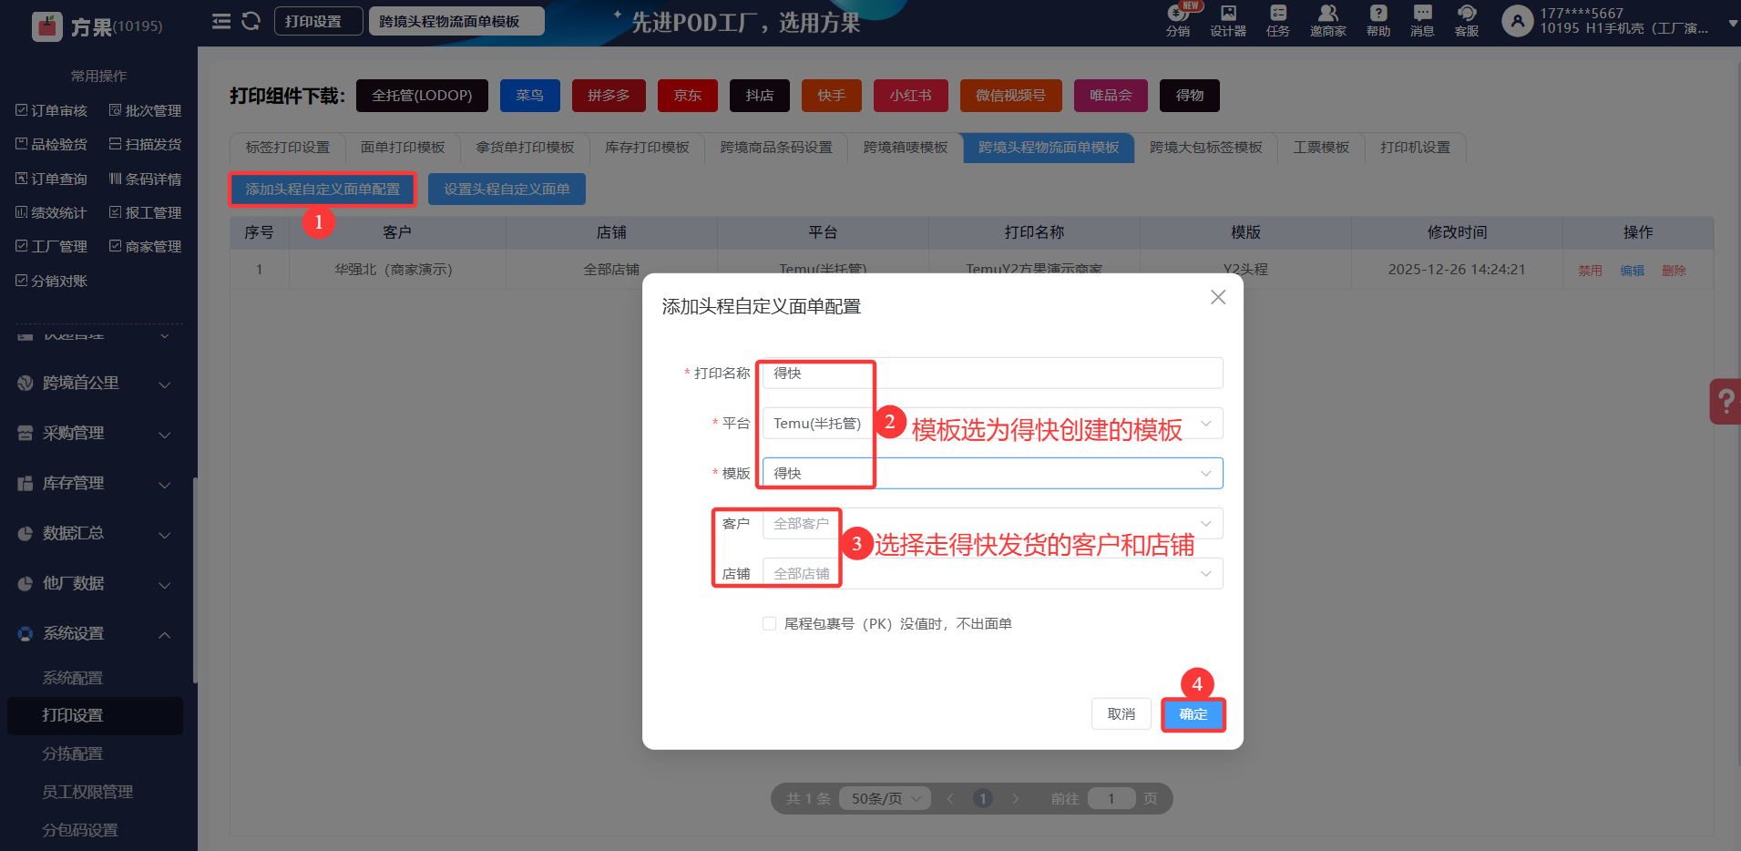This screenshot has height=851, width=1741.
Task: Expand the 数据汇总 sidebar menu
Action: click(x=96, y=534)
